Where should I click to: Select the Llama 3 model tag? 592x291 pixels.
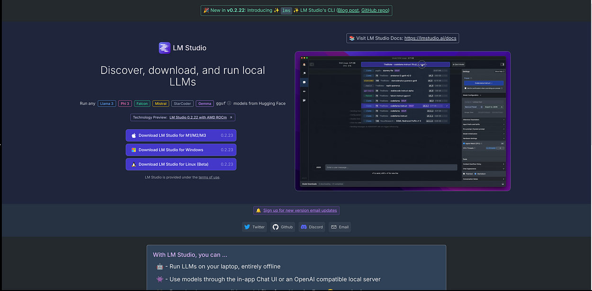pos(107,103)
